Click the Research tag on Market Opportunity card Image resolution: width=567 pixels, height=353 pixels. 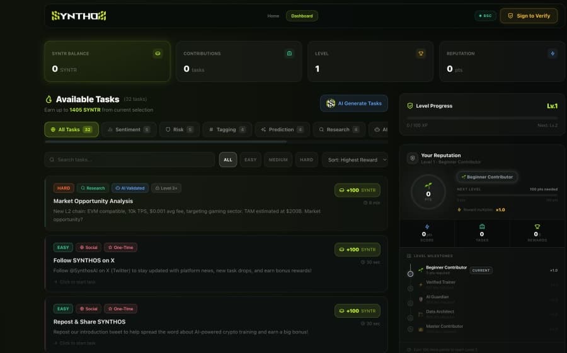point(93,188)
